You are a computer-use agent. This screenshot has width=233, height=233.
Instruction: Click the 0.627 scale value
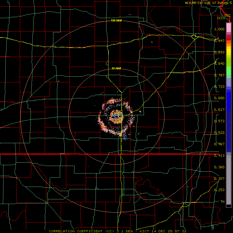point(219,110)
